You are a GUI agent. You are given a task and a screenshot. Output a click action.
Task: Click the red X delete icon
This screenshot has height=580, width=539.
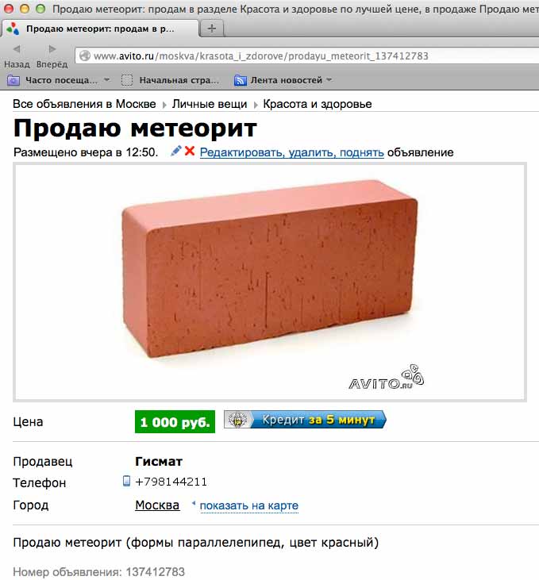click(190, 151)
